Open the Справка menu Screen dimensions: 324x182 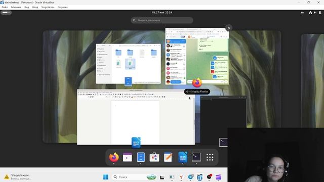click(63, 7)
